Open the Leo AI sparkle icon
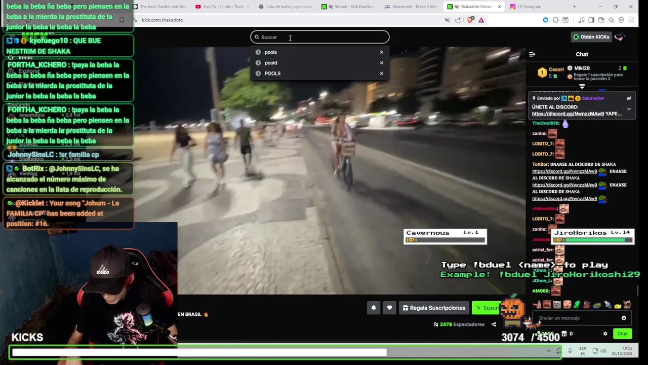 (611, 20)
